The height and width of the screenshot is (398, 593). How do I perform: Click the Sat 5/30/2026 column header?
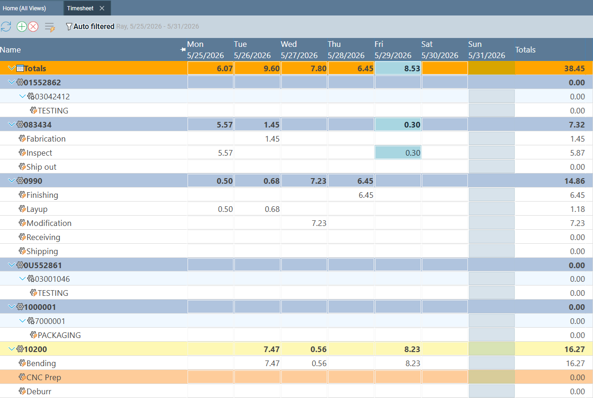444,50
